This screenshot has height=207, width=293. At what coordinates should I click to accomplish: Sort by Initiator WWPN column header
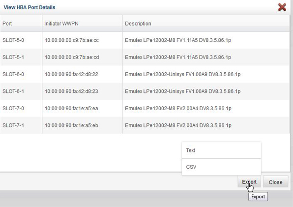click(83, 23)
